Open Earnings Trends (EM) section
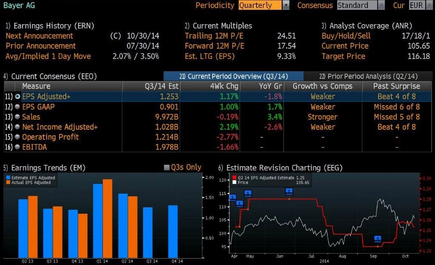The height and width of the screenshot is (265, 435). click(x=44, y=168)
